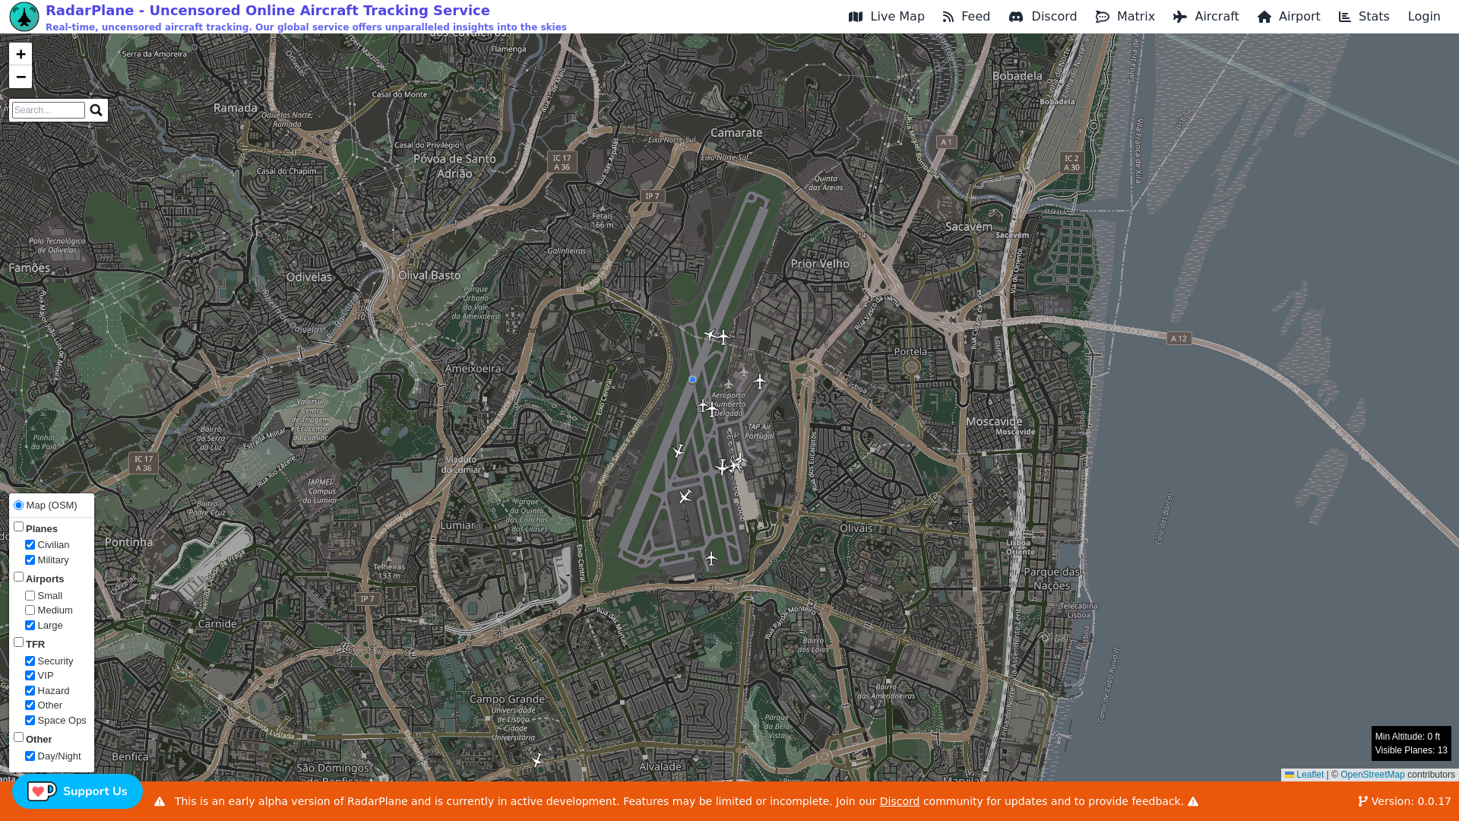The height and width of the screenshot is (821, 1459).
Task: Click the heart Support Us button
Action: coord(77,791)
